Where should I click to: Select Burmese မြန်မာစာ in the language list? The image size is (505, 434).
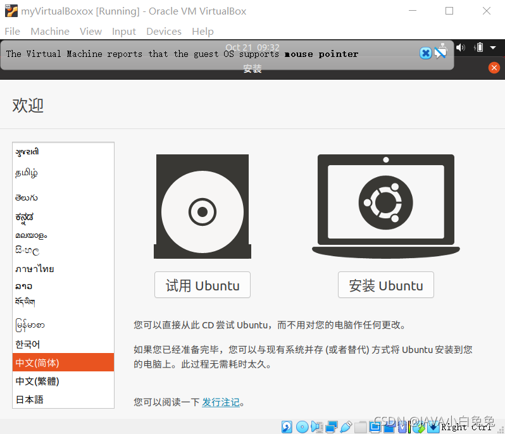[x=63, y=325]
